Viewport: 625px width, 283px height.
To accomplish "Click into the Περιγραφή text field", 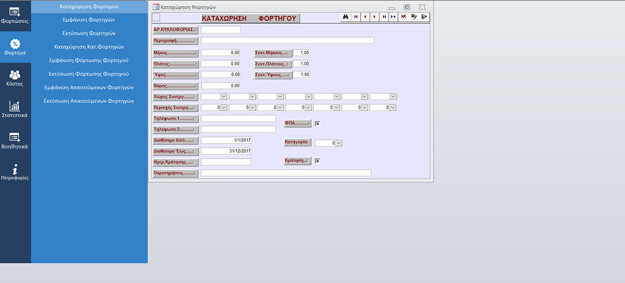I will click(x=287, y=40).
